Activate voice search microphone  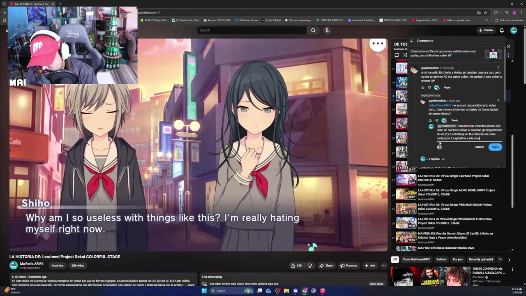click(327, 30)
